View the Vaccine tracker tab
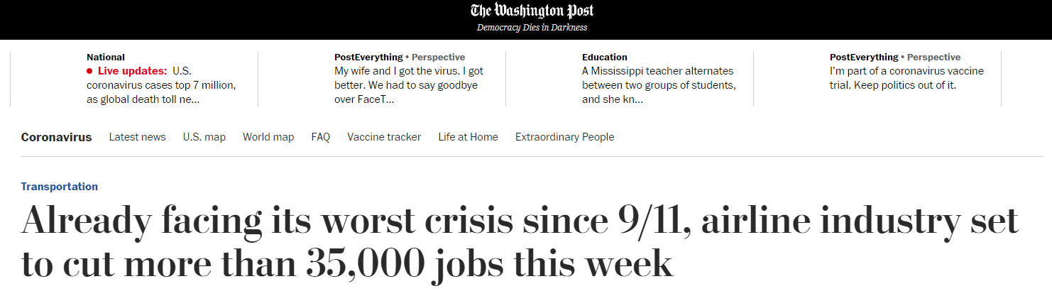This screenshot has width=1052, height=296. pos(384,137)
